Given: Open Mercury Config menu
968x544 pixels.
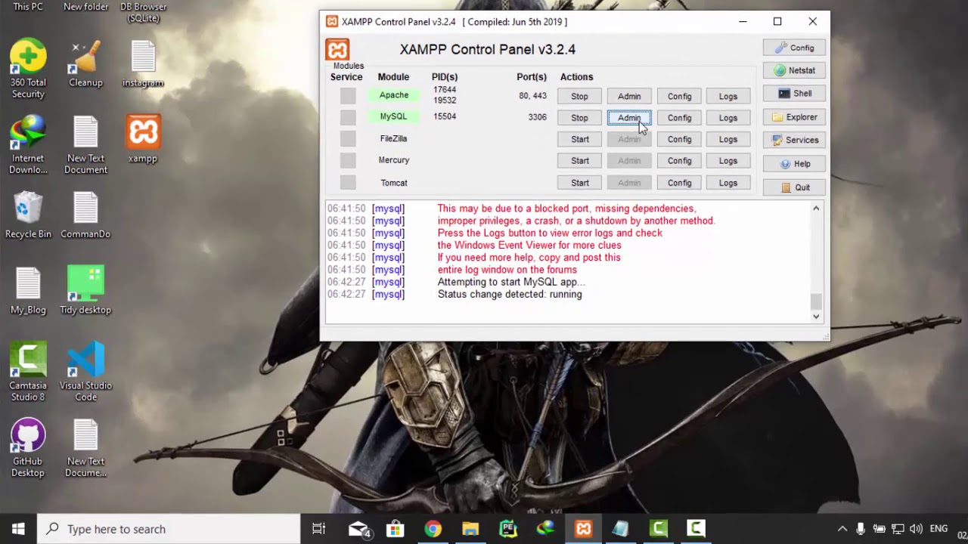Looking at the screenshot, I should (679, 160).
